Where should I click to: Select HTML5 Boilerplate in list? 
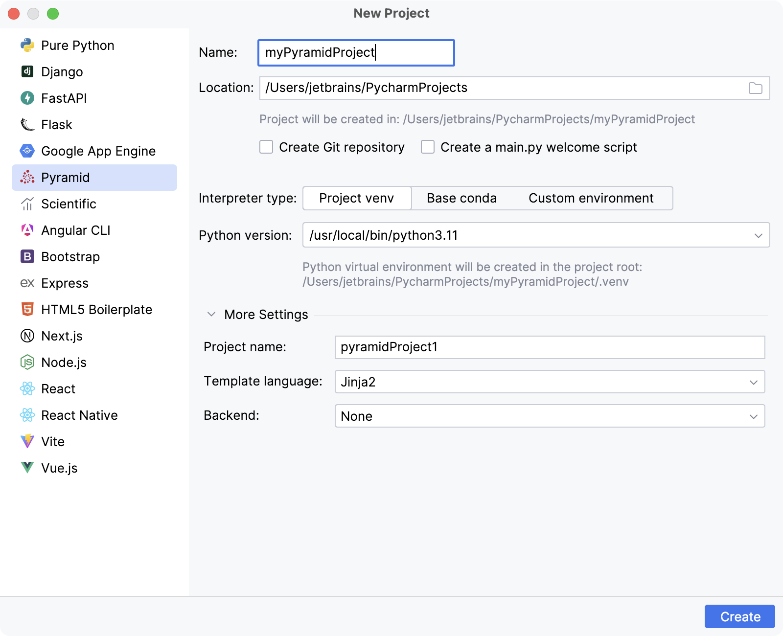click(x=94, y=310)
